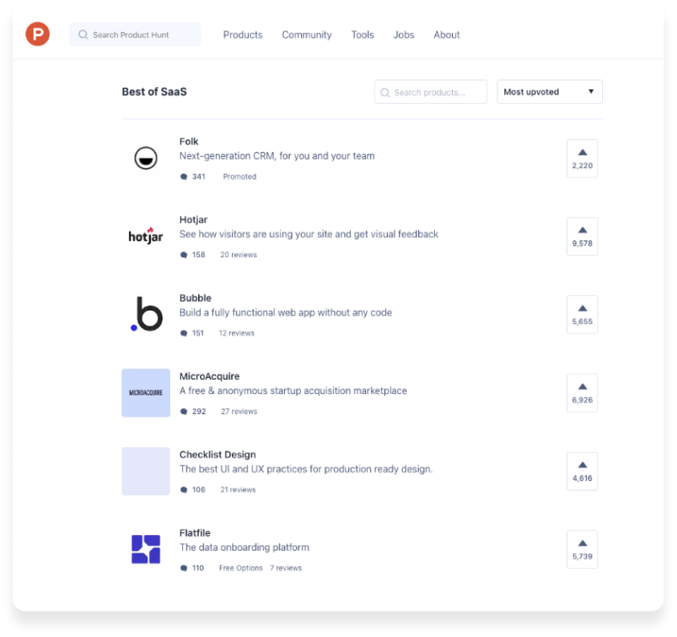Click the Search products input box
Image resolution: width=677 pixels, height=637 pixels.
431,92
